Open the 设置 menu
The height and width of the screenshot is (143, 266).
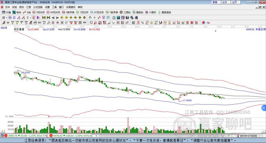pos(47,7)
